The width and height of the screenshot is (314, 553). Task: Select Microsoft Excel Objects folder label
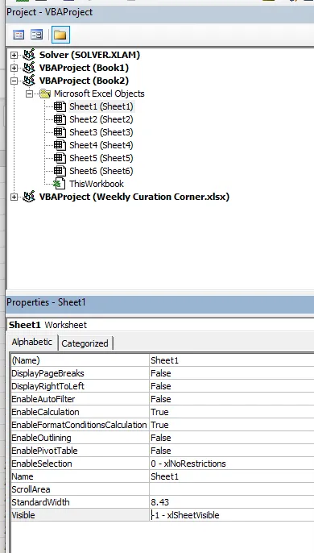[99, 94]
